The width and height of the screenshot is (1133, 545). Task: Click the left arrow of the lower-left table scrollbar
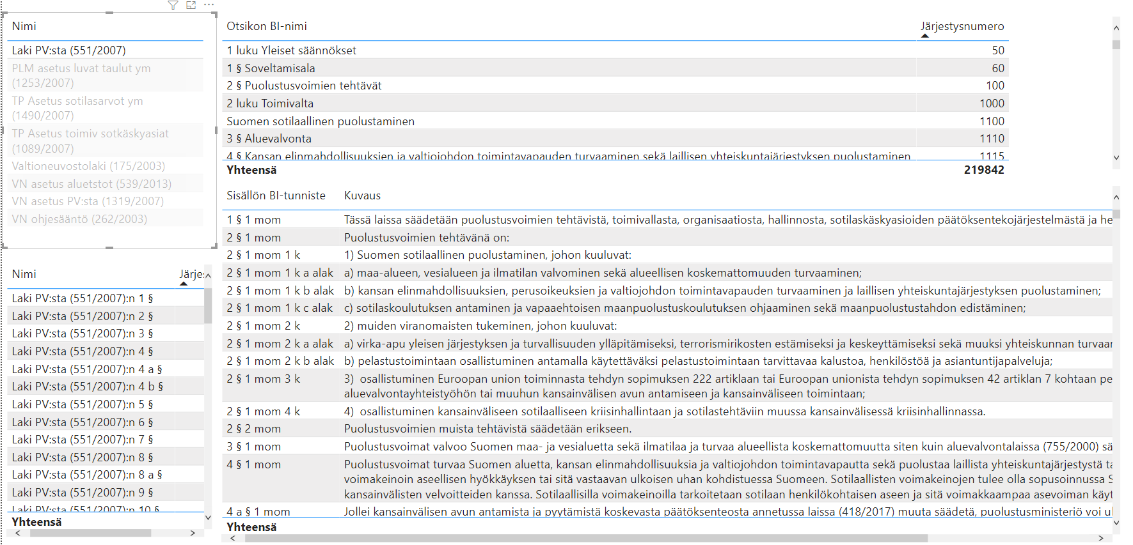17,533
